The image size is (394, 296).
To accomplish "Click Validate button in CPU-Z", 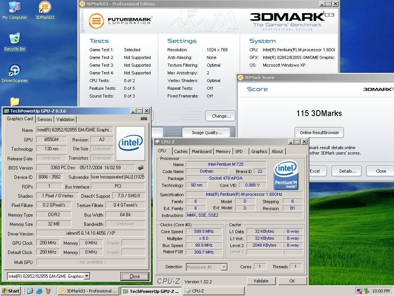I will tap(261, 281).
